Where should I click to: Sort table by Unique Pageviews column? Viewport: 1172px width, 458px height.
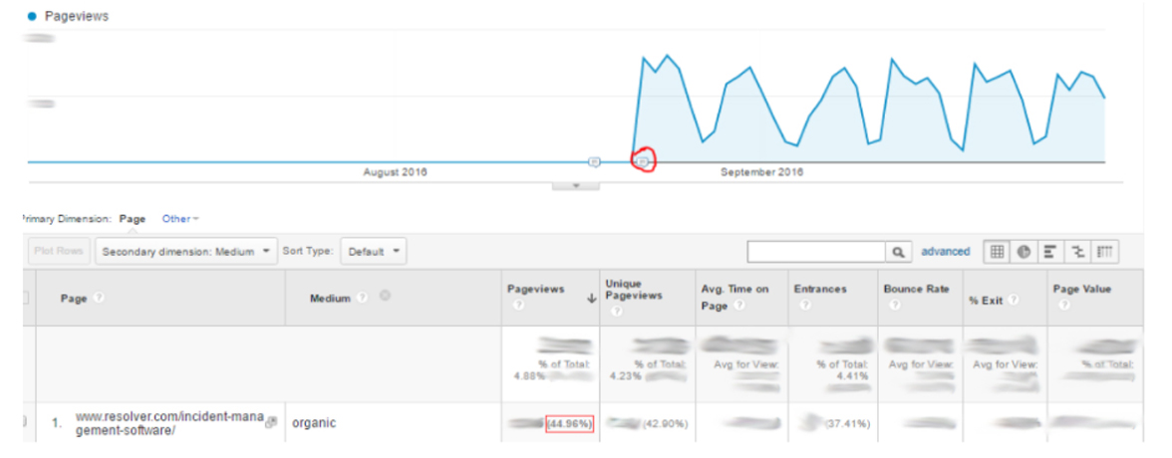pos(634,290)
